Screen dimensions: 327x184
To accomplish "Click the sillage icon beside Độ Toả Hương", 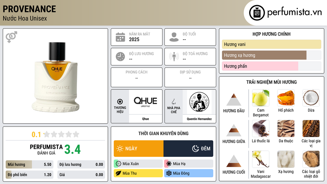I will [174, 57].
